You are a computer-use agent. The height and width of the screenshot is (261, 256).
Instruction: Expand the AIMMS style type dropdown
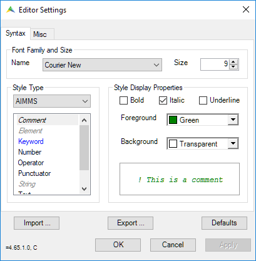pyautogui.click(x=52, y=101)
